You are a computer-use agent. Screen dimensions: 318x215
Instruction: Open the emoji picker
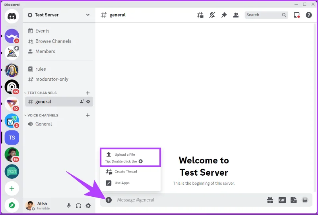(305, 200)
